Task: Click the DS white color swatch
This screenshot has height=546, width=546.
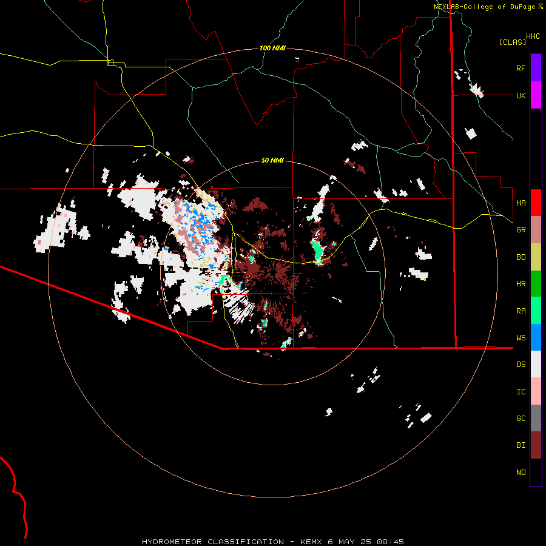Action: [x=536, y=364]
